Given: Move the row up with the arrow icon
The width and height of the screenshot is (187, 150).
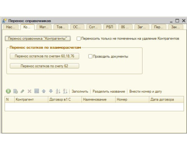Looking at the screenshot, I should point(44,91).
